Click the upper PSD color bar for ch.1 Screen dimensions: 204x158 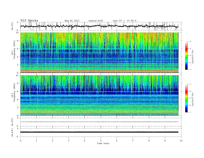[186, 56]
